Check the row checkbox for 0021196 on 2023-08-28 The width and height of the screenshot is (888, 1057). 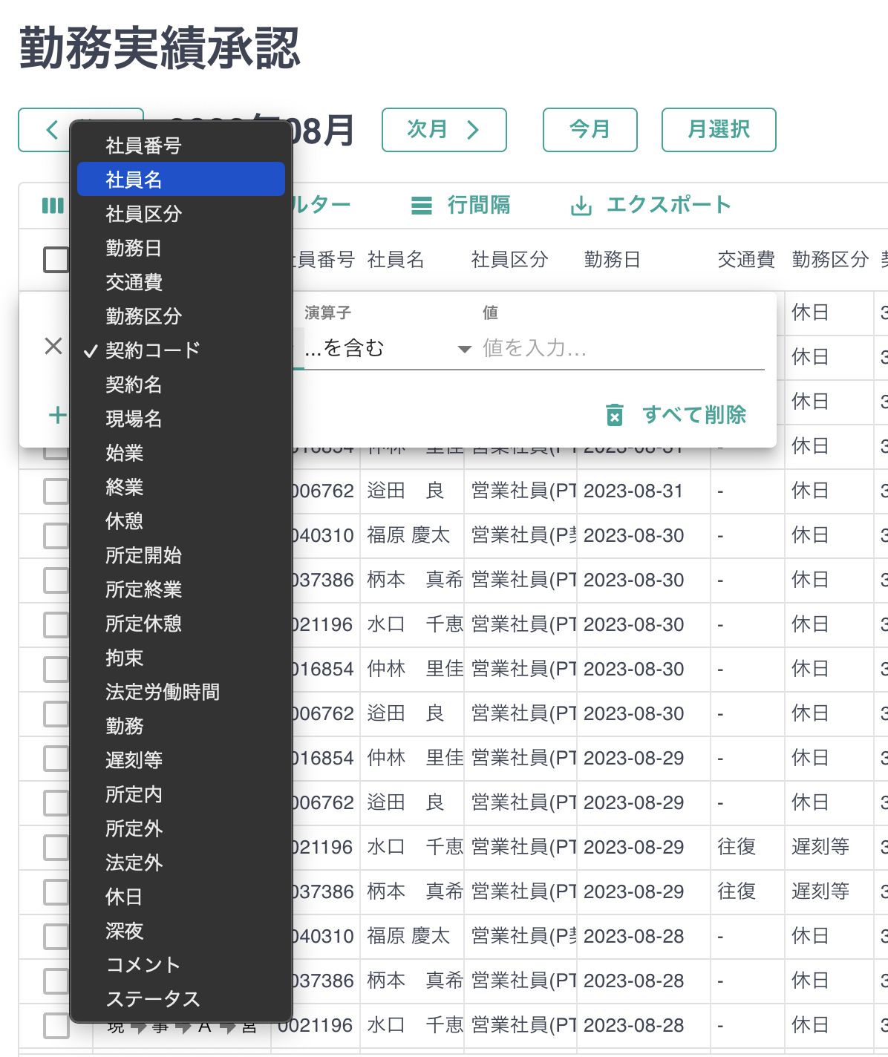(56, 1025)
